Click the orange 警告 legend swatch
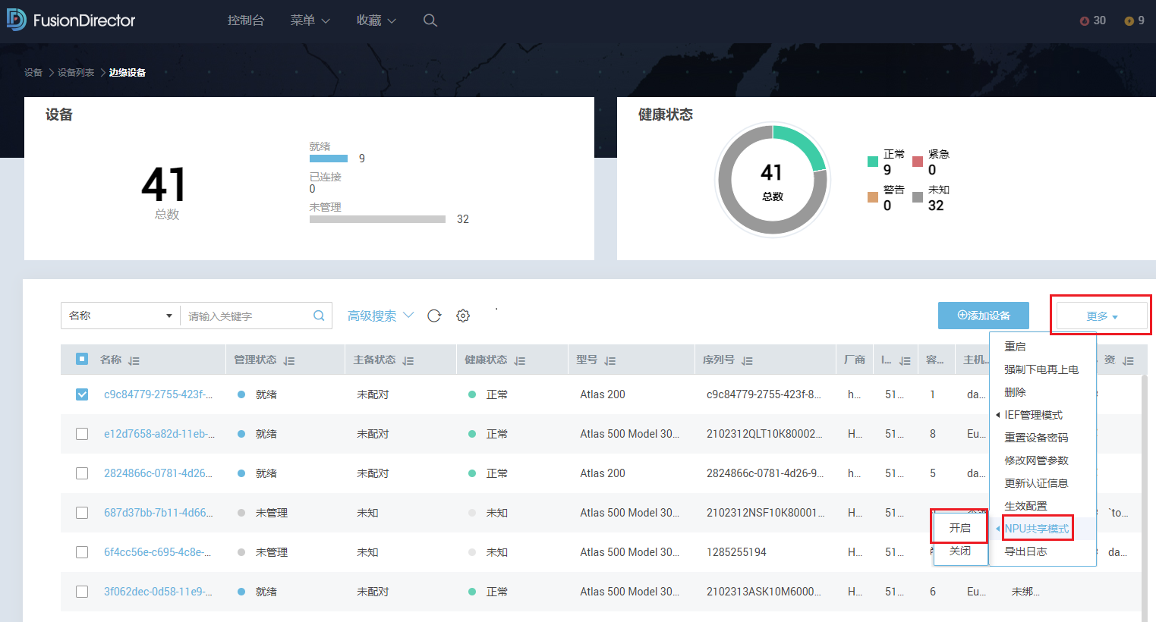The image size is (1156, 622). click(873, 197)
